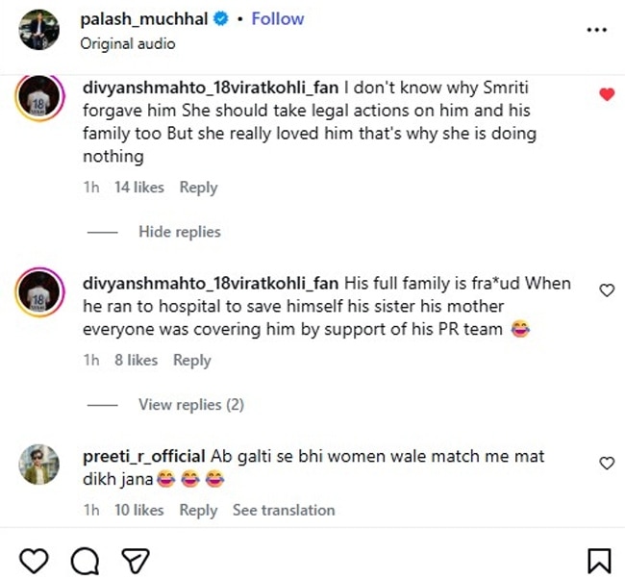Like preeti_r_official's comment
The width and height of the screenshot is (625, 579).
click(x=606, y=463)
